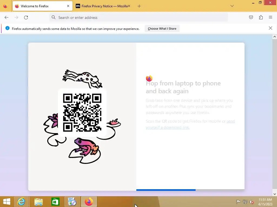Open Windows Store from taskbar
This screenshot has height=207, width=277.
coord(55,202)
